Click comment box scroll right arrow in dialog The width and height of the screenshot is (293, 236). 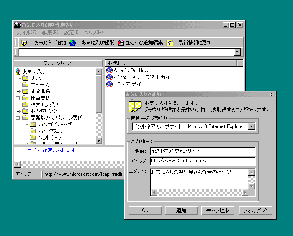tap(245, 193)
